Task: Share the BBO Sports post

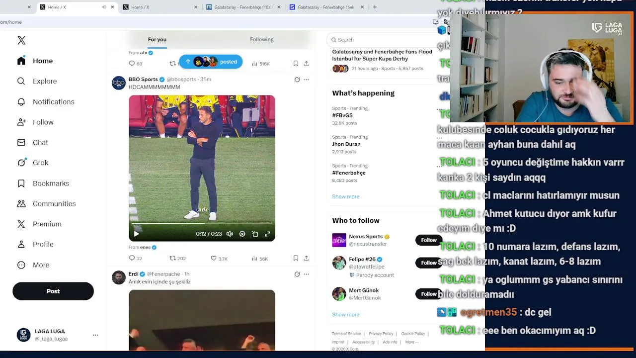Action: point(307,259)
